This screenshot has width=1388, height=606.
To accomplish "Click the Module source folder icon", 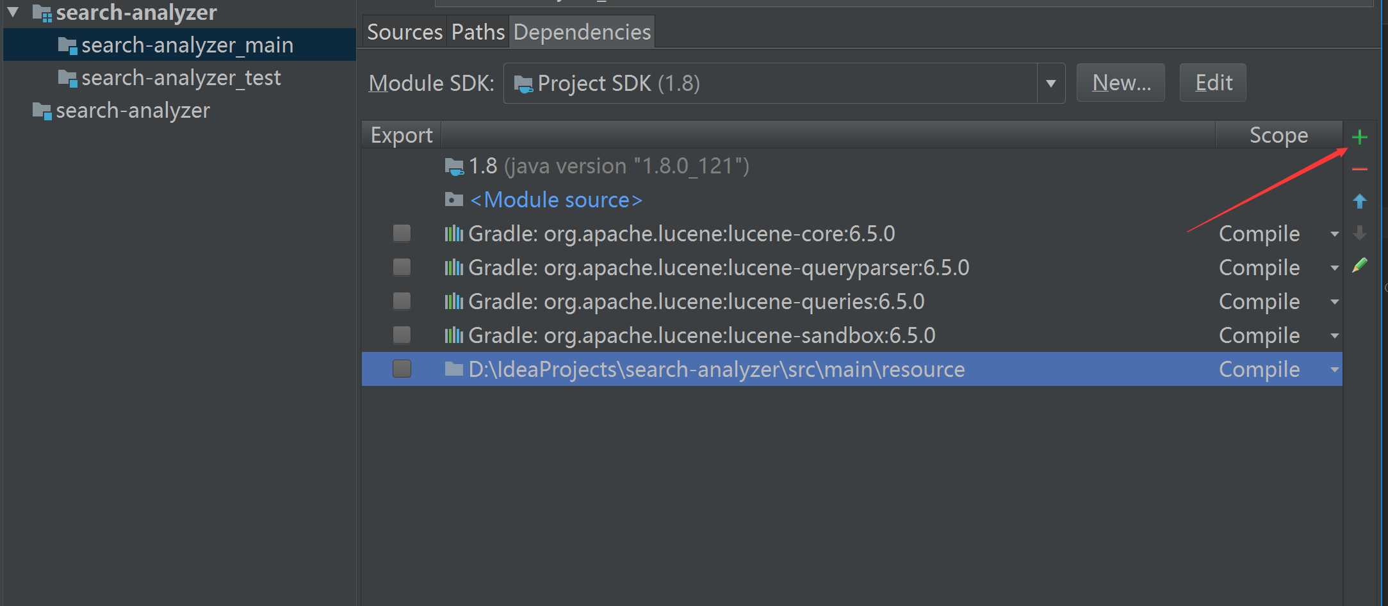I will tap(453, 200).
